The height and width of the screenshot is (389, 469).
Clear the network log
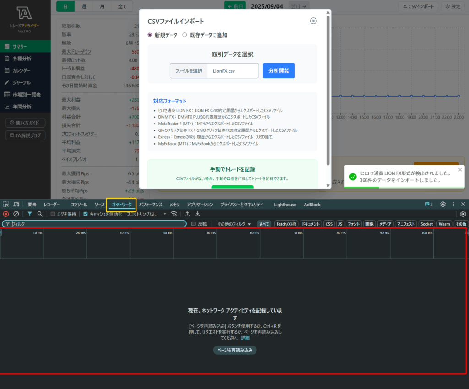click(16, 214)
